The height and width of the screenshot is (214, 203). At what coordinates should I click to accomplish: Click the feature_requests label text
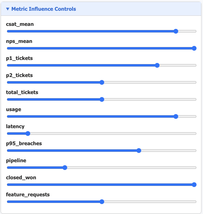point(28,194)
